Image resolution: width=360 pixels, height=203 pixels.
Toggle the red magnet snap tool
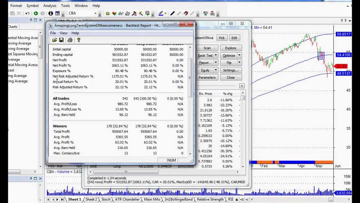(x=186, y=13)
